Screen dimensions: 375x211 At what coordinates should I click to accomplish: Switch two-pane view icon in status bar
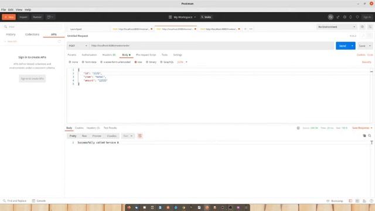coord(357,200)
